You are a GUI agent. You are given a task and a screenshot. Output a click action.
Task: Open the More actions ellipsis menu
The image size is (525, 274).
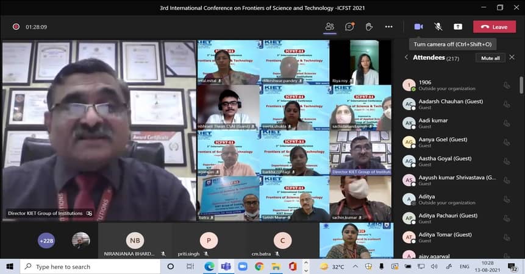point(388,27)
